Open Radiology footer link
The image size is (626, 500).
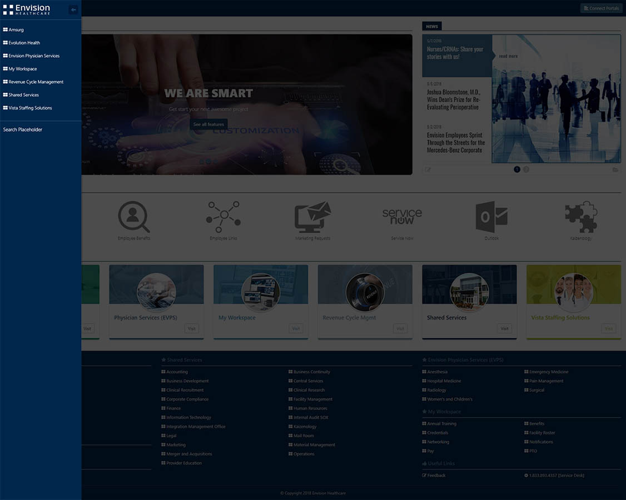(x=434, y=390)
